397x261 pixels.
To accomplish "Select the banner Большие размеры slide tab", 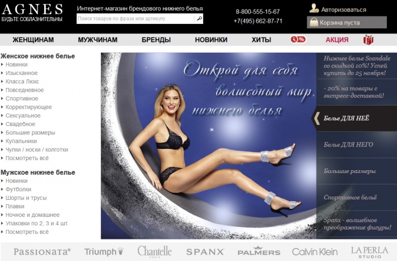I will point(357,171).
